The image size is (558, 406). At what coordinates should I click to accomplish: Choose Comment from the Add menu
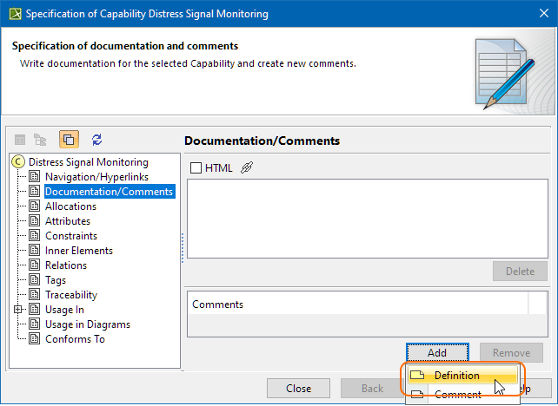pos(457,395)
